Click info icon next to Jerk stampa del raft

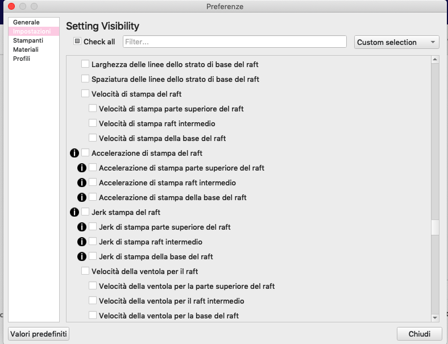tap(74, 212)
